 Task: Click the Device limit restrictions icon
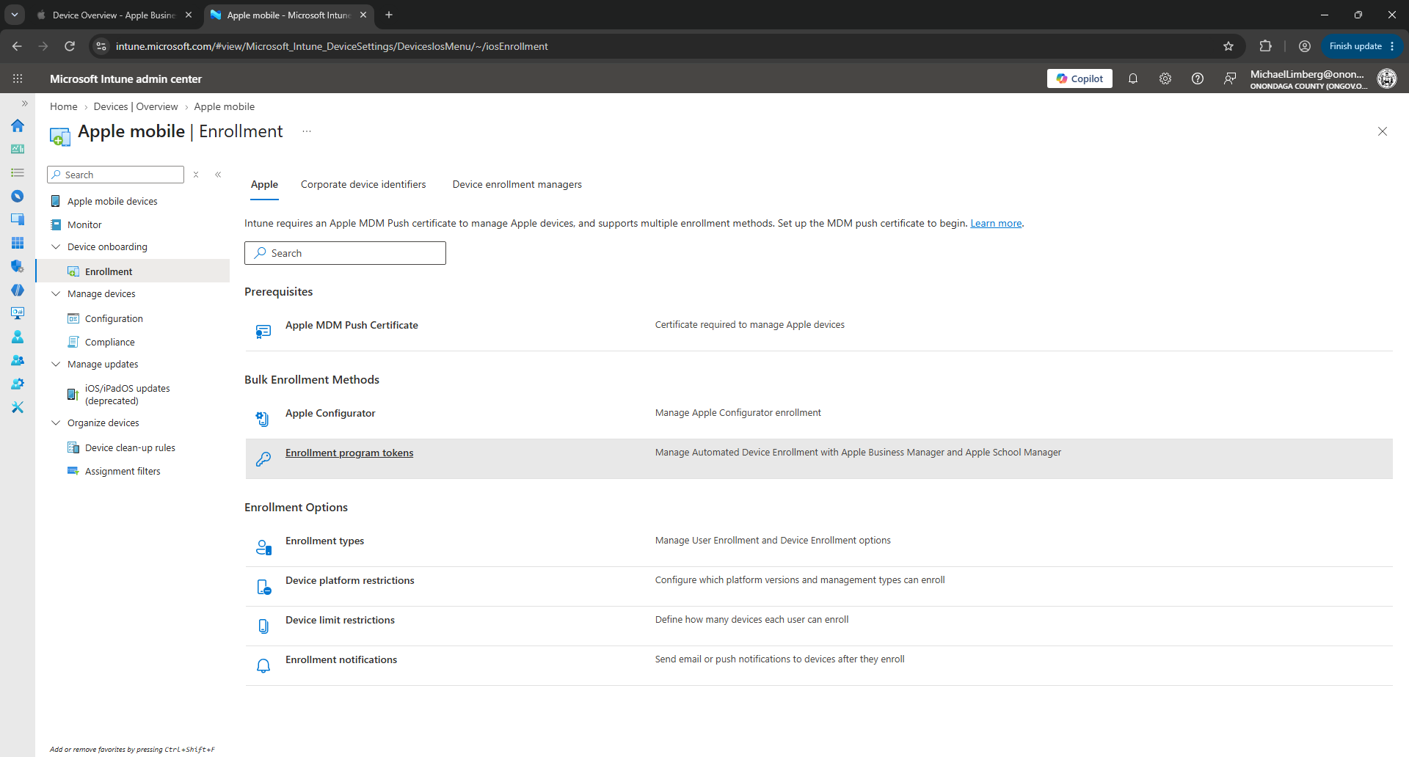[263, 626]
